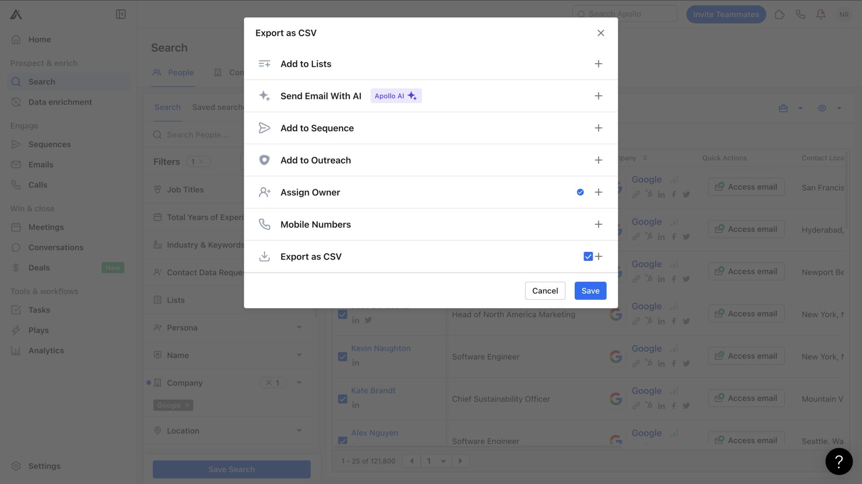Click the close dialog X button

pos(602,33)
